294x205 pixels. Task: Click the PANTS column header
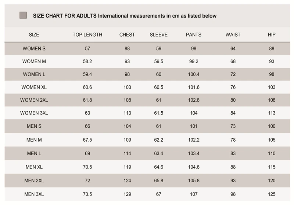click(194, 35)
